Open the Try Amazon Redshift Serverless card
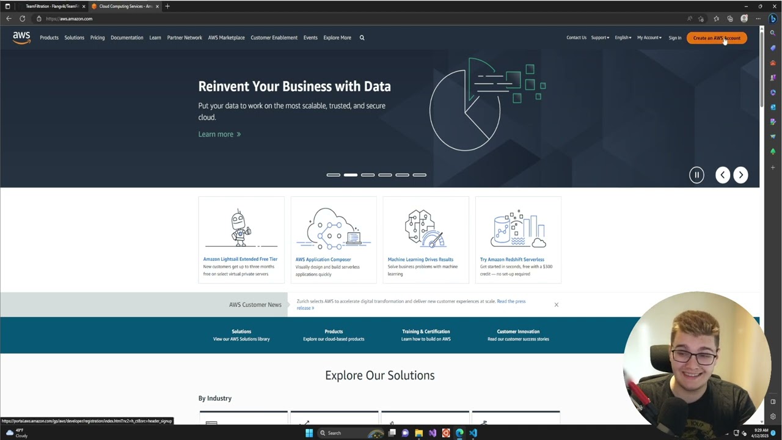This screenshot has width=782, height=440. [x=518, y=240]
